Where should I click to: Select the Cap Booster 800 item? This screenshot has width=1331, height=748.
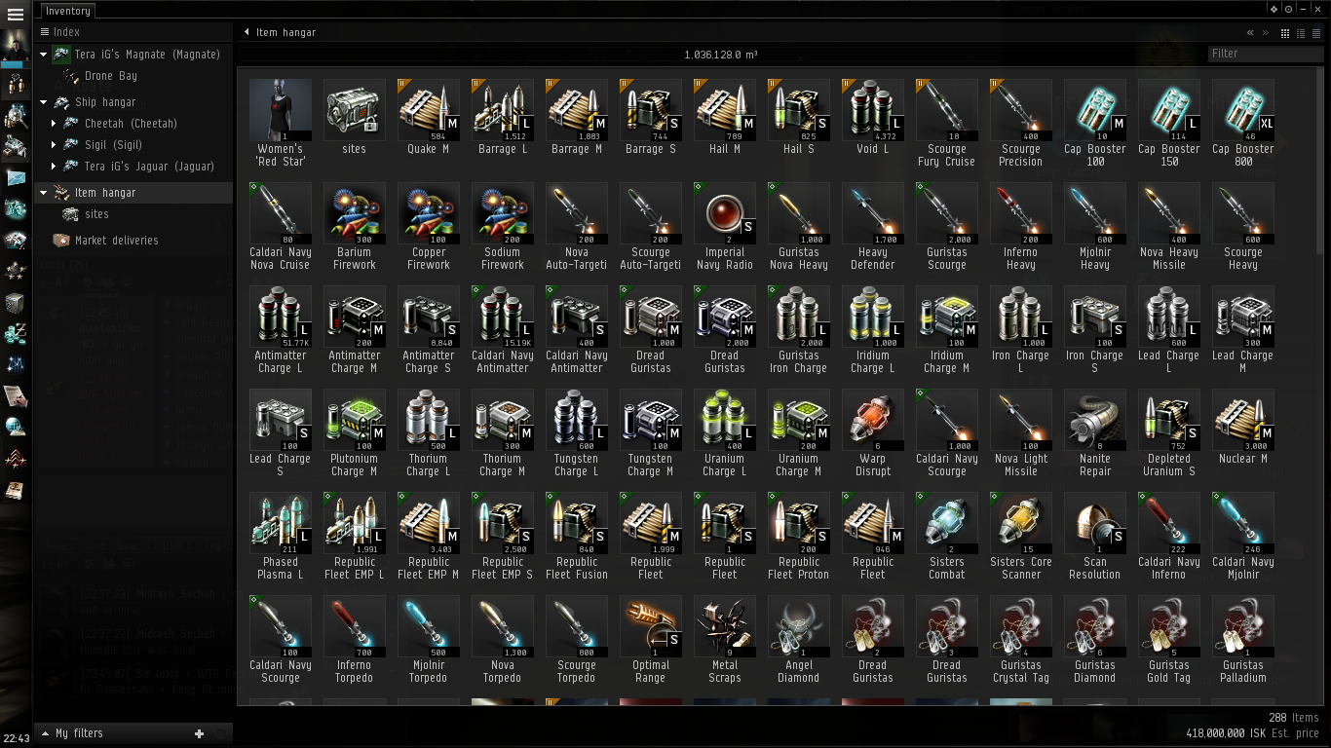pos(1243,123)
